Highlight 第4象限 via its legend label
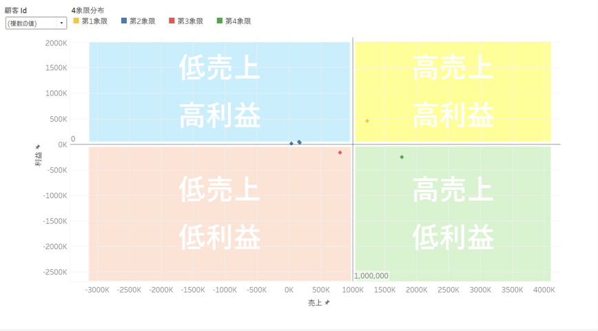 point(238,21)
